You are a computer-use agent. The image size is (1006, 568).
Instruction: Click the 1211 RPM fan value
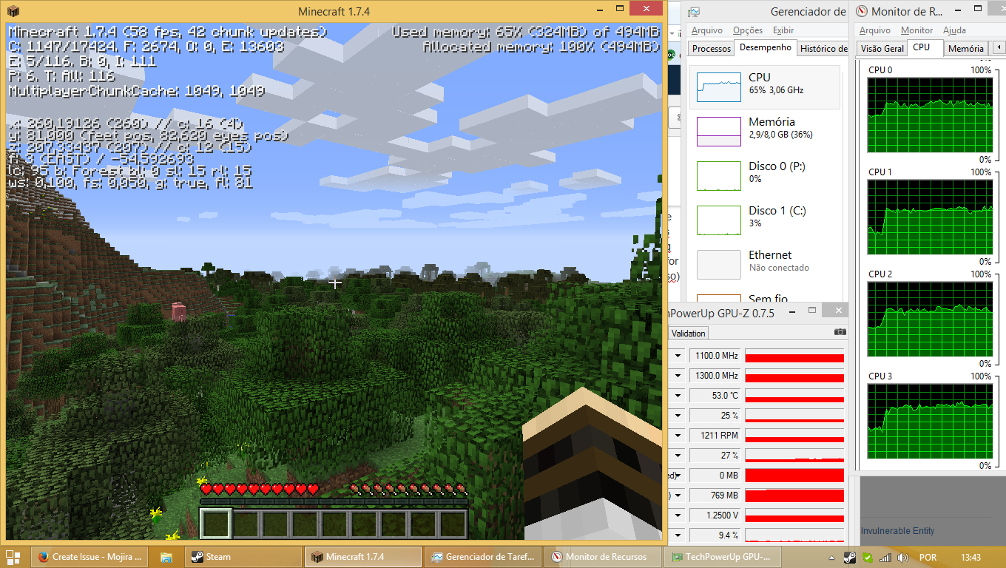click(715, 436)
